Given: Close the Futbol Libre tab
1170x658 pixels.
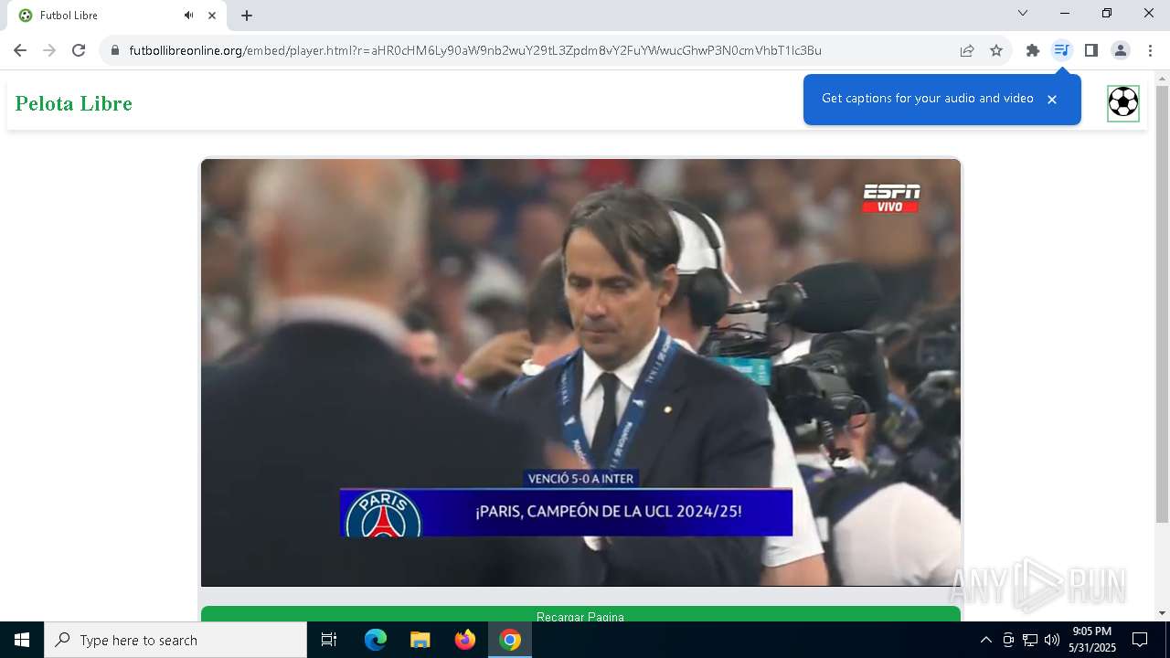Looking at the screenshot, I should pos(212,16).
